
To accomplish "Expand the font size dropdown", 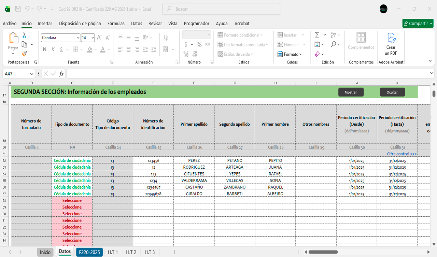I will pyautogui.click(x=93, y=38).
